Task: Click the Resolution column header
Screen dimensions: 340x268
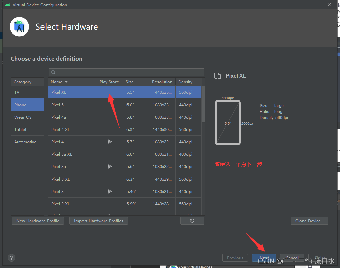Action: coord(162,82)
